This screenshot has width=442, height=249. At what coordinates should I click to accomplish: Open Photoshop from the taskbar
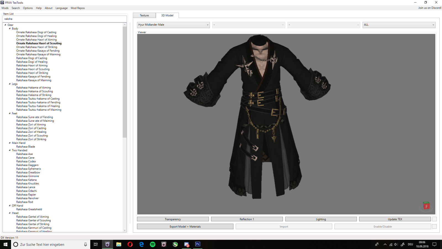pos(198,244)
